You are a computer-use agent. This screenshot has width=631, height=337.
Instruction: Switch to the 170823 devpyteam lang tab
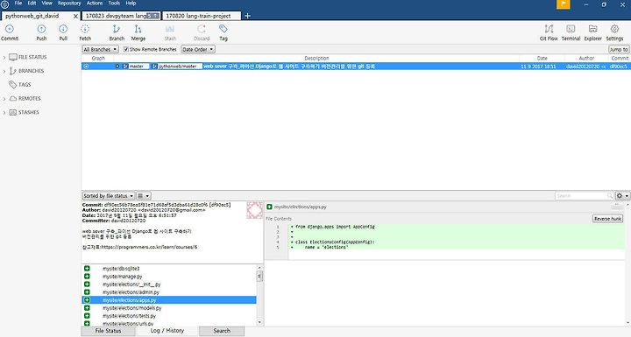121,16
